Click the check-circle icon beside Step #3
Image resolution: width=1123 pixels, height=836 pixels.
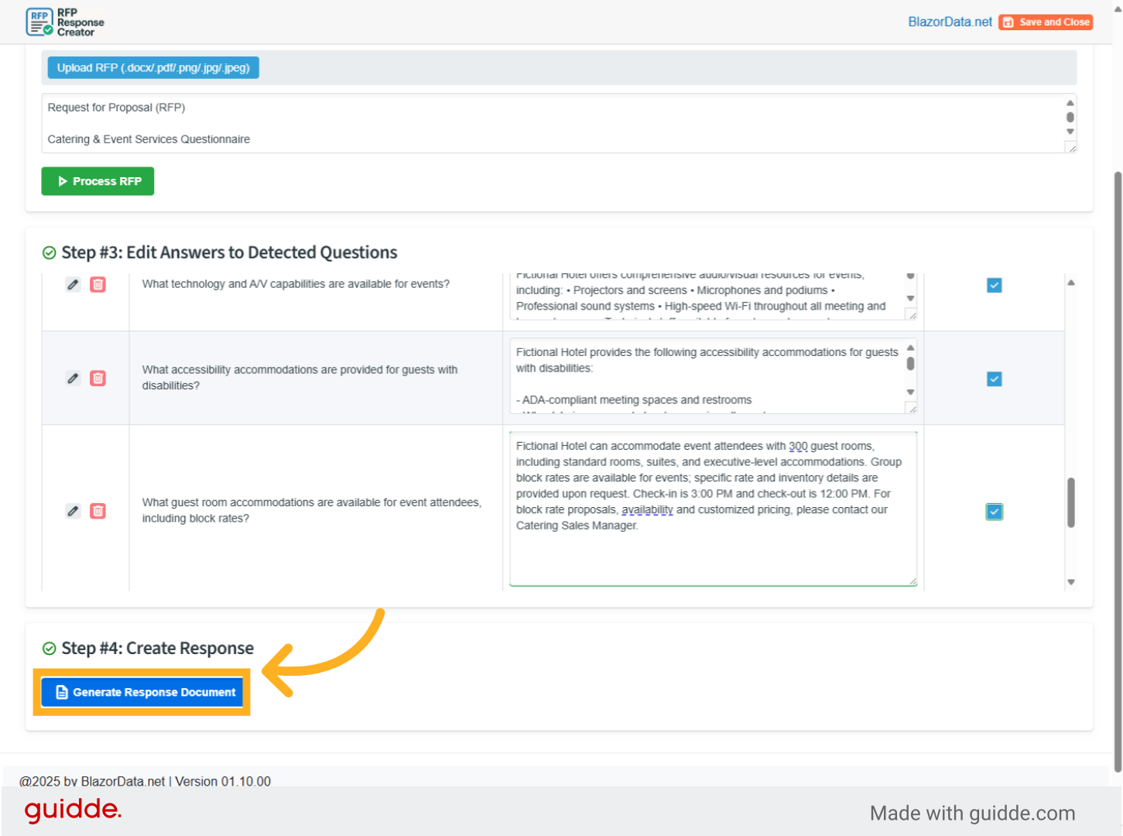coord(49,253)
